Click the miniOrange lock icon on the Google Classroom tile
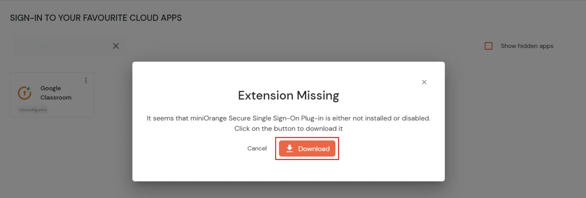Image resolution: width=586 pixels, height=198 pixels. coord(24,92)
